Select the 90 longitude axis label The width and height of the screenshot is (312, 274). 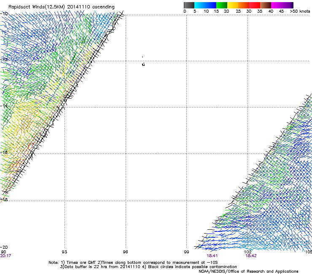(3, 252)
